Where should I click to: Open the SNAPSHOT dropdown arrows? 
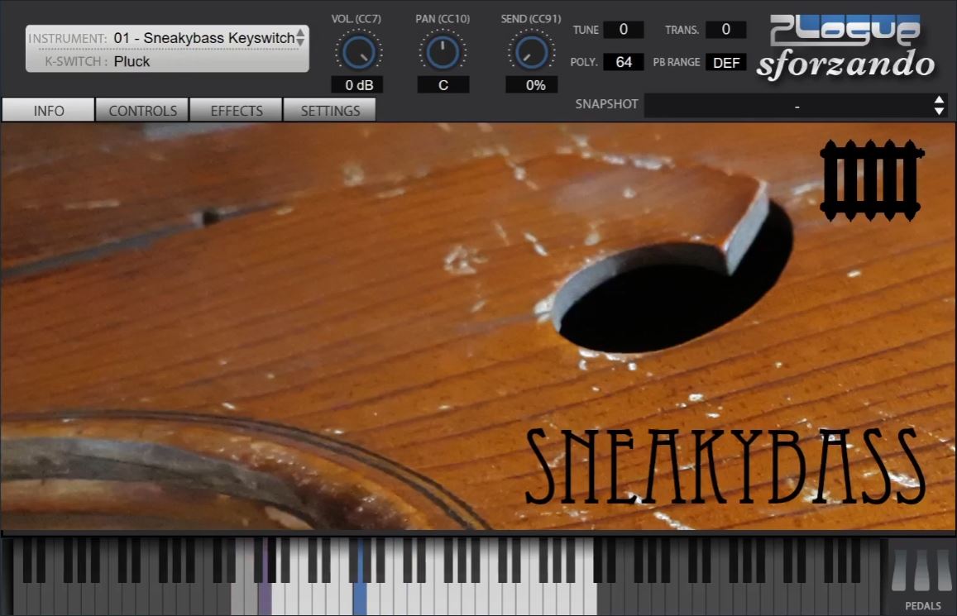point(940,106)
